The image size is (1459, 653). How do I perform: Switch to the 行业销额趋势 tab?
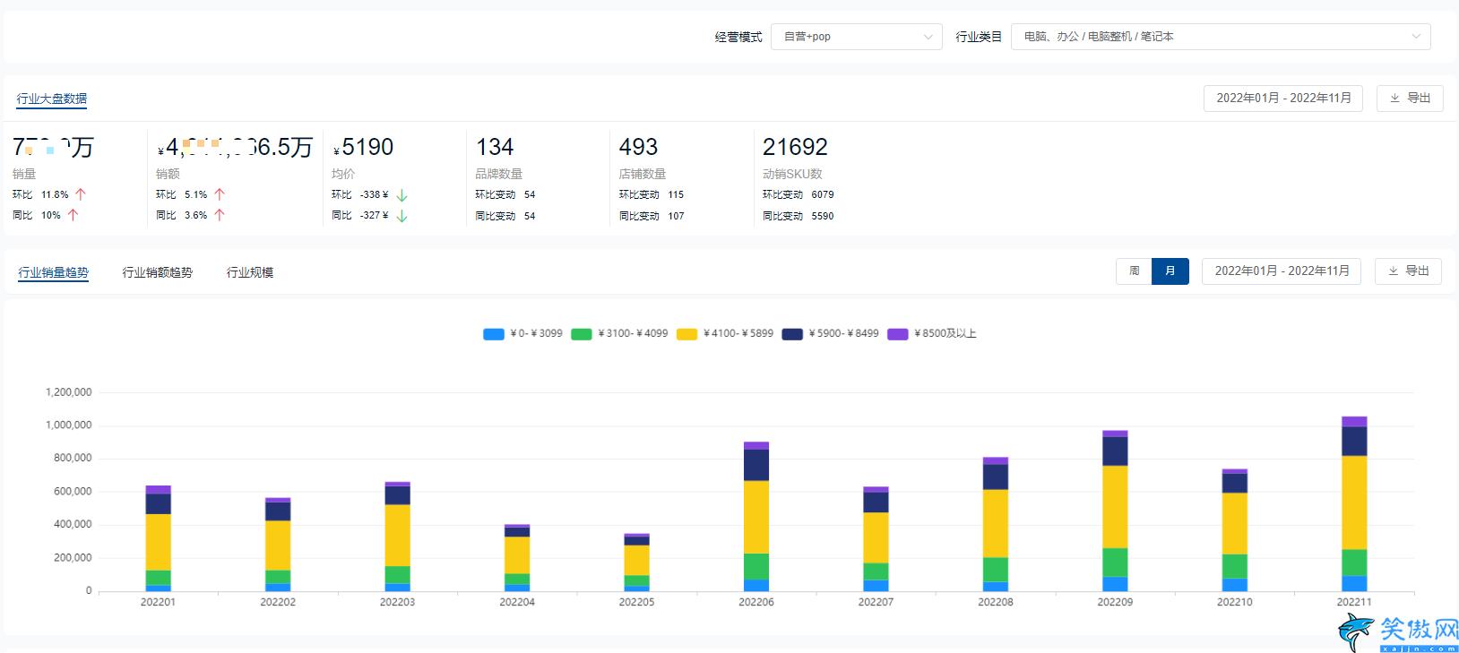pyautogui.click(x=158, y=272)
